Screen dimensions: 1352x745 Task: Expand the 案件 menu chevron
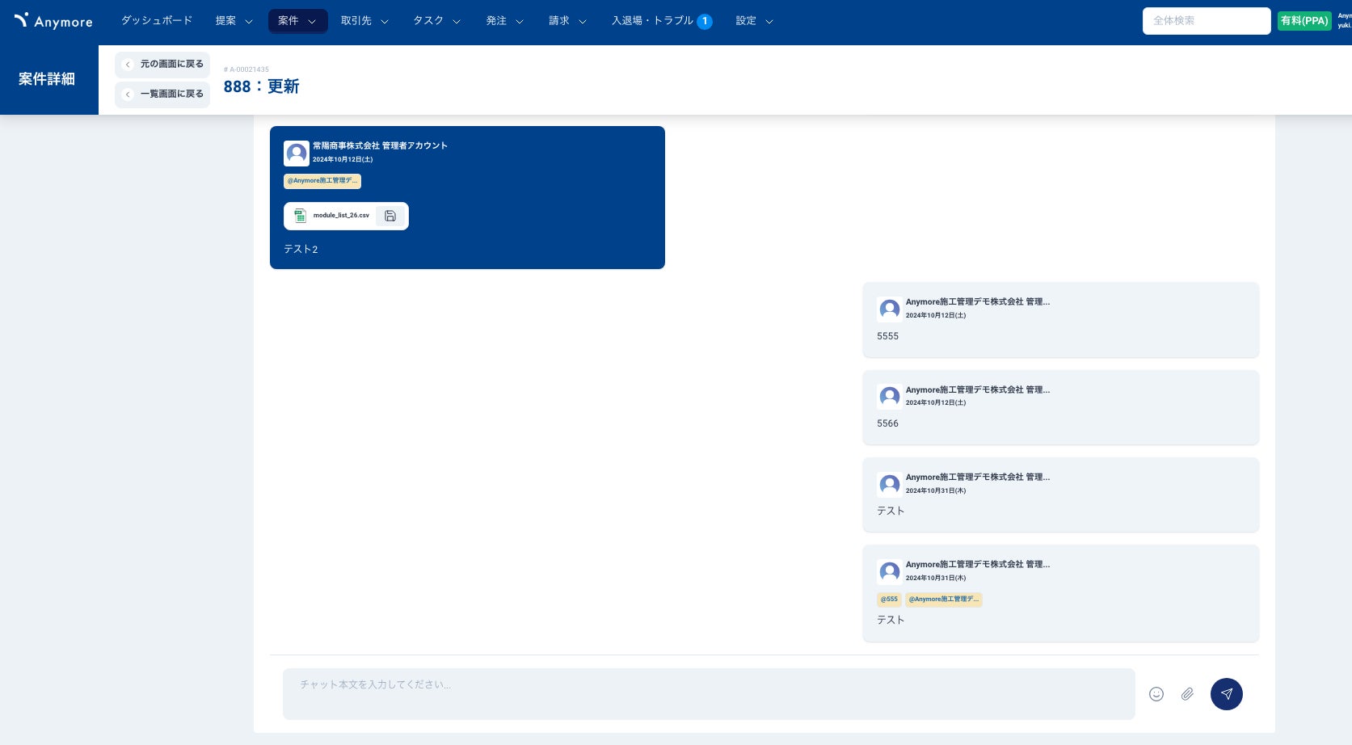pyautogui.click(x=312, y=22)
